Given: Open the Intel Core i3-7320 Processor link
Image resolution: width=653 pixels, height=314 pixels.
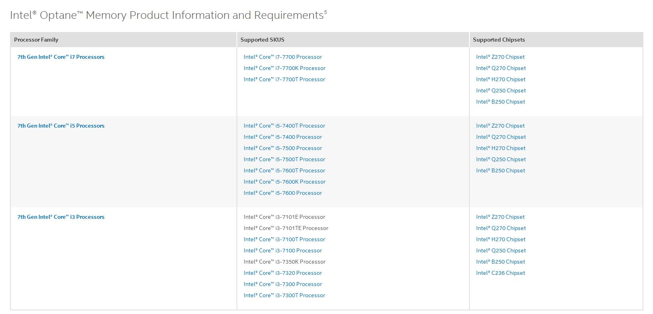Looking at the screenshot, I should click(x=283, y=273).
